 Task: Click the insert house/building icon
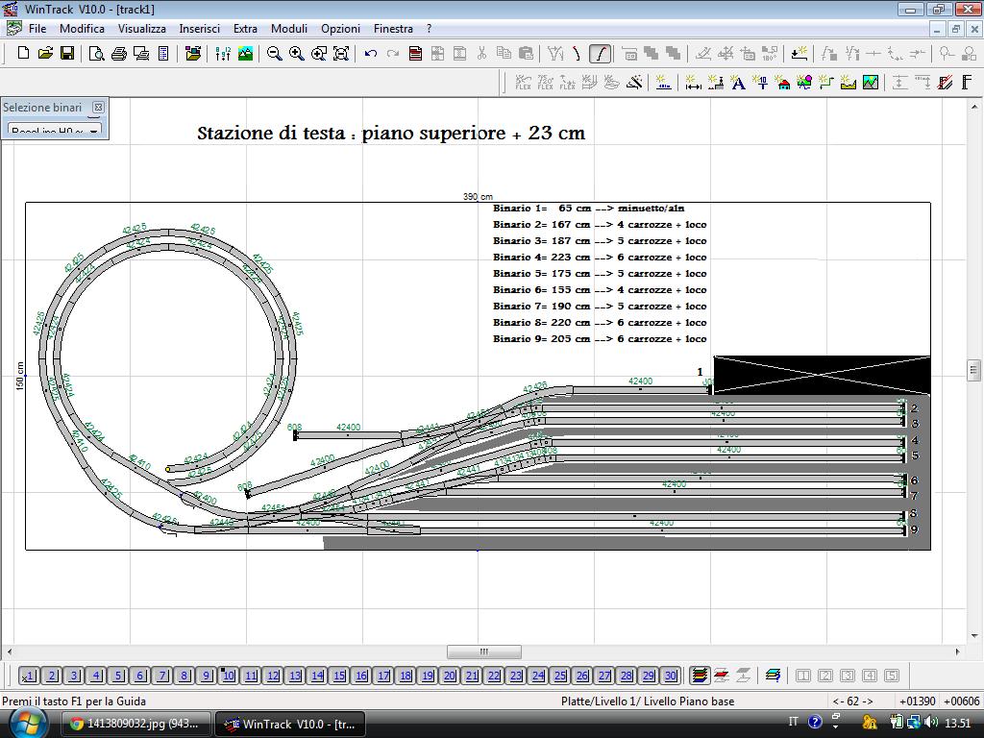[x=782, y=83]
